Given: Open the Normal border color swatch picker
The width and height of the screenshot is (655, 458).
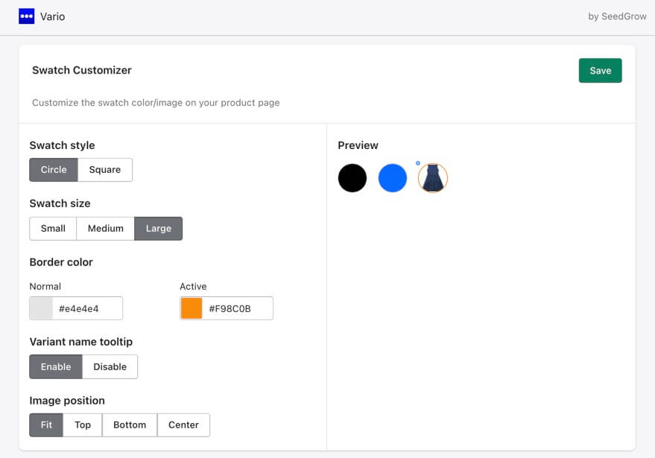Looking at the screenshot, I should (41, 308).
